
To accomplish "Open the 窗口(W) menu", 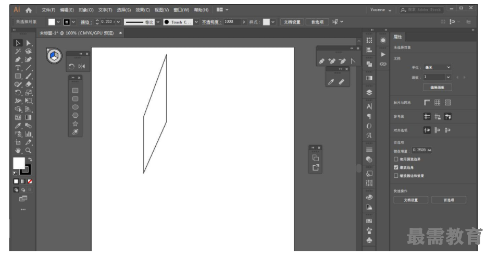I will 181,10.
